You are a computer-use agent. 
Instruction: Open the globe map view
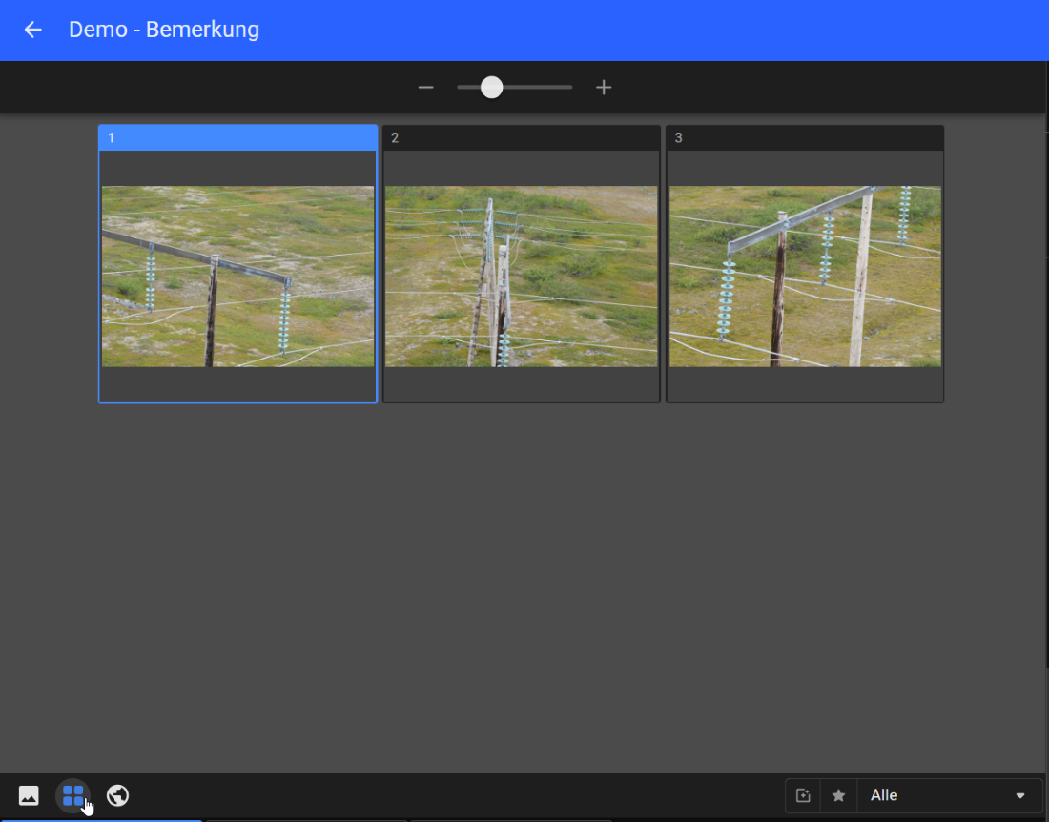coord(118,795)
